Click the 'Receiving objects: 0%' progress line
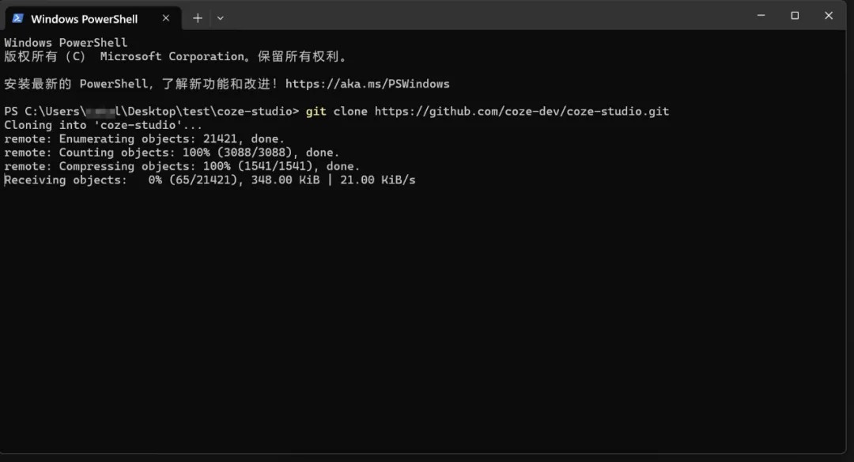 [210, 180]
